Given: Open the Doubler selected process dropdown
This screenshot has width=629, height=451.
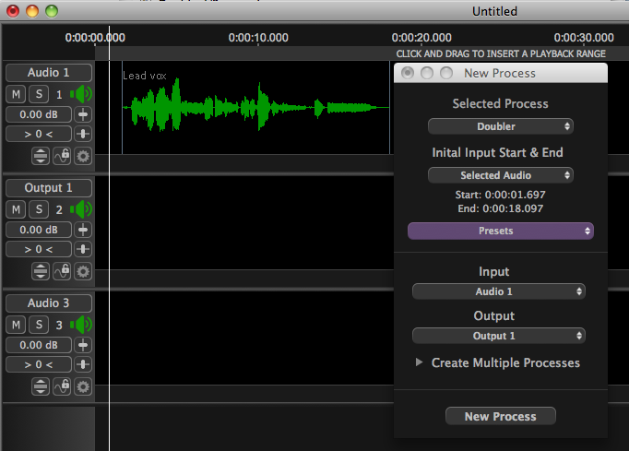Looking at the screenshot, I should [500, 126].
